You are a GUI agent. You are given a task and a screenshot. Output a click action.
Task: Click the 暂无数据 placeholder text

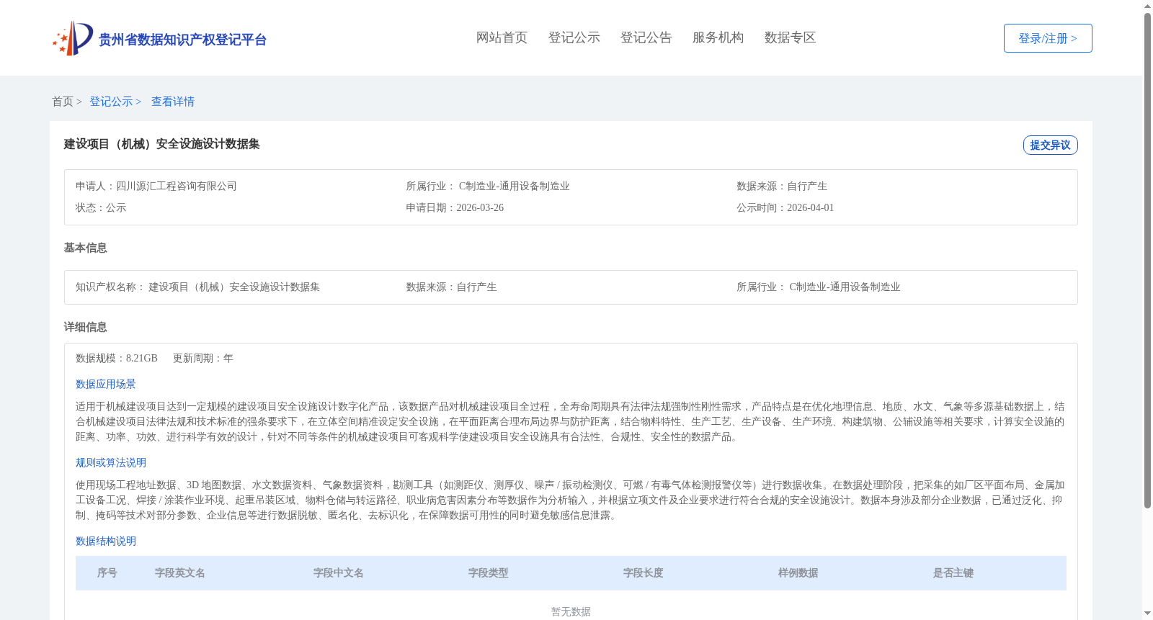pos(571,611)
